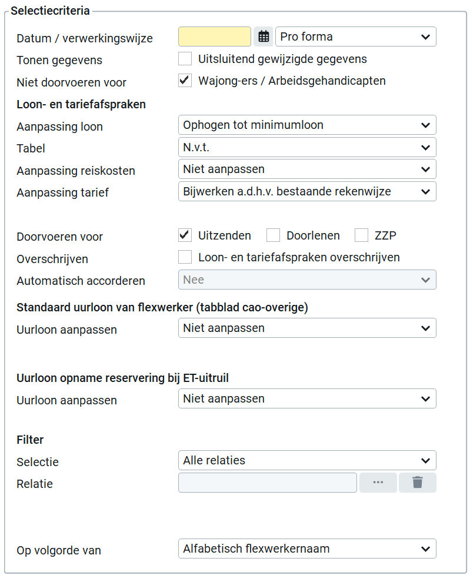Check the Doorlenen checkbox
The height and width of the screenshot is (575, 470).
coord(273,235)
